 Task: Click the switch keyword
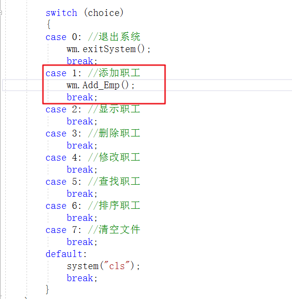point(61,13)
